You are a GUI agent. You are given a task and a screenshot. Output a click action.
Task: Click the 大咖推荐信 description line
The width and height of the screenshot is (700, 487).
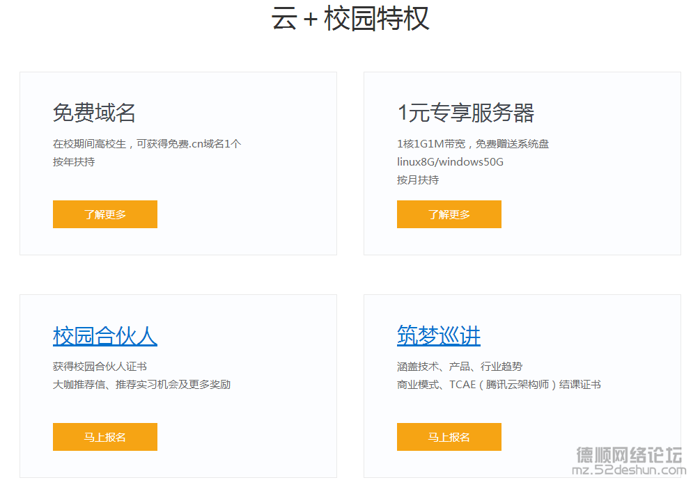click(141, 385)
